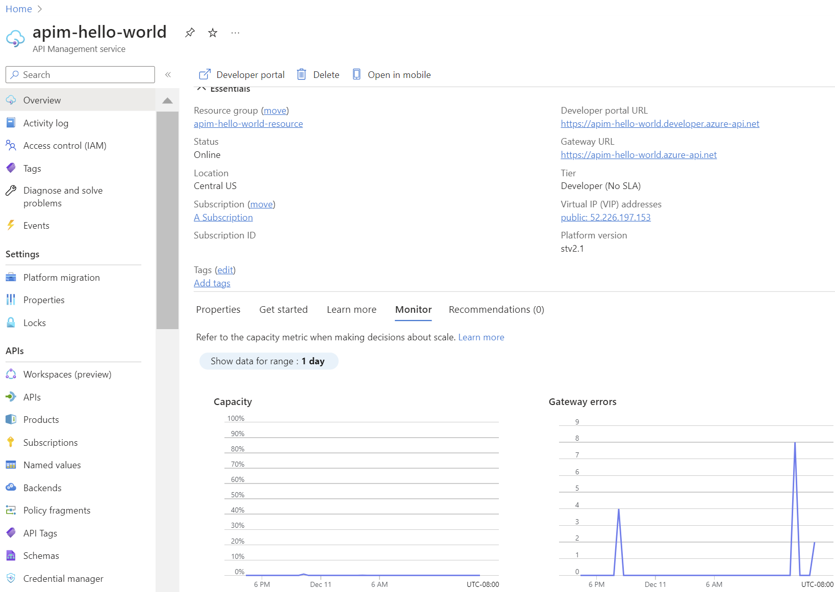The image size is (835, 592).
Task: Click the Credential manager shield icon
Action: pyautogui.click(x=11, y=578)
